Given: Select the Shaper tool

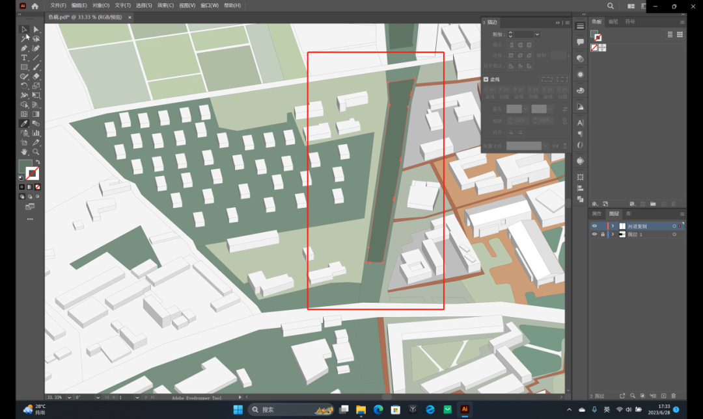Looking at the screenshot, I should [x=24, y=77].
